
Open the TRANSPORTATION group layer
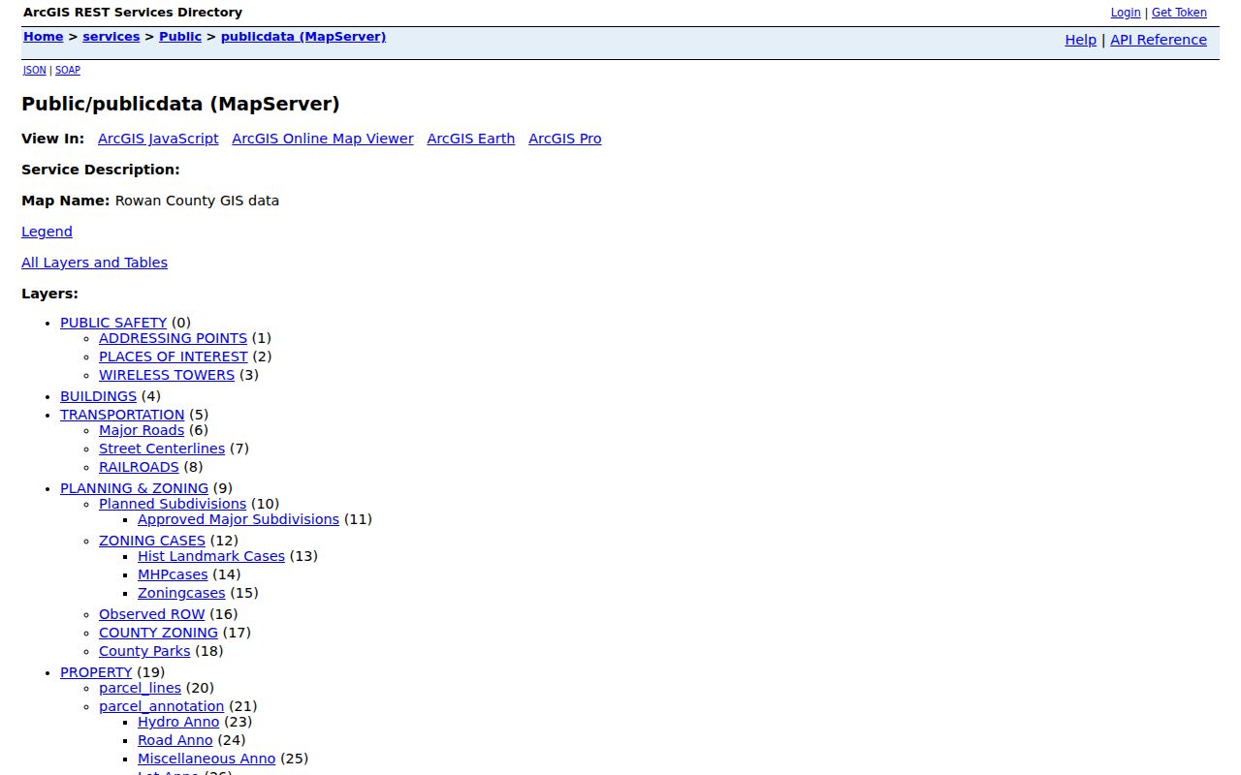(x=122, y=415)
